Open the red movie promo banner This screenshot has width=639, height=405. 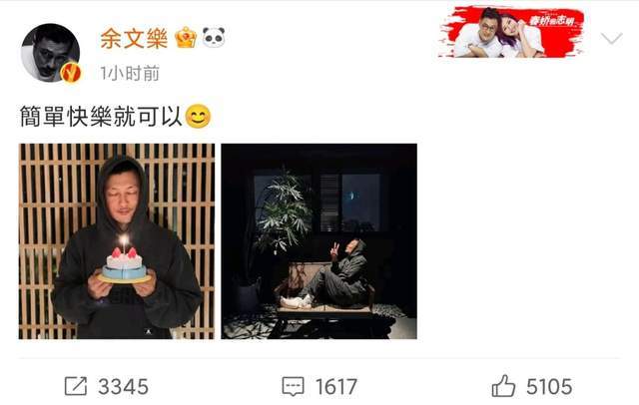point(511,33)
